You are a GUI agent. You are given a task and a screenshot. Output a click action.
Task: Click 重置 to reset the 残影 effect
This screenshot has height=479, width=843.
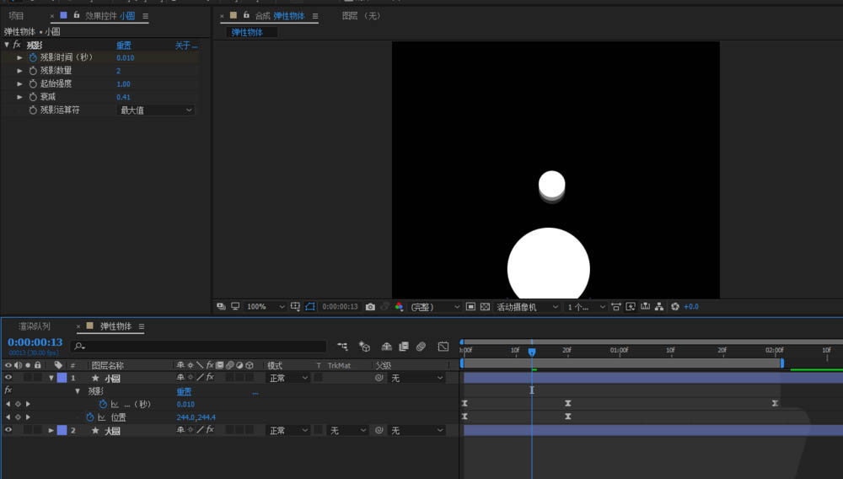(x=123, y=45)
